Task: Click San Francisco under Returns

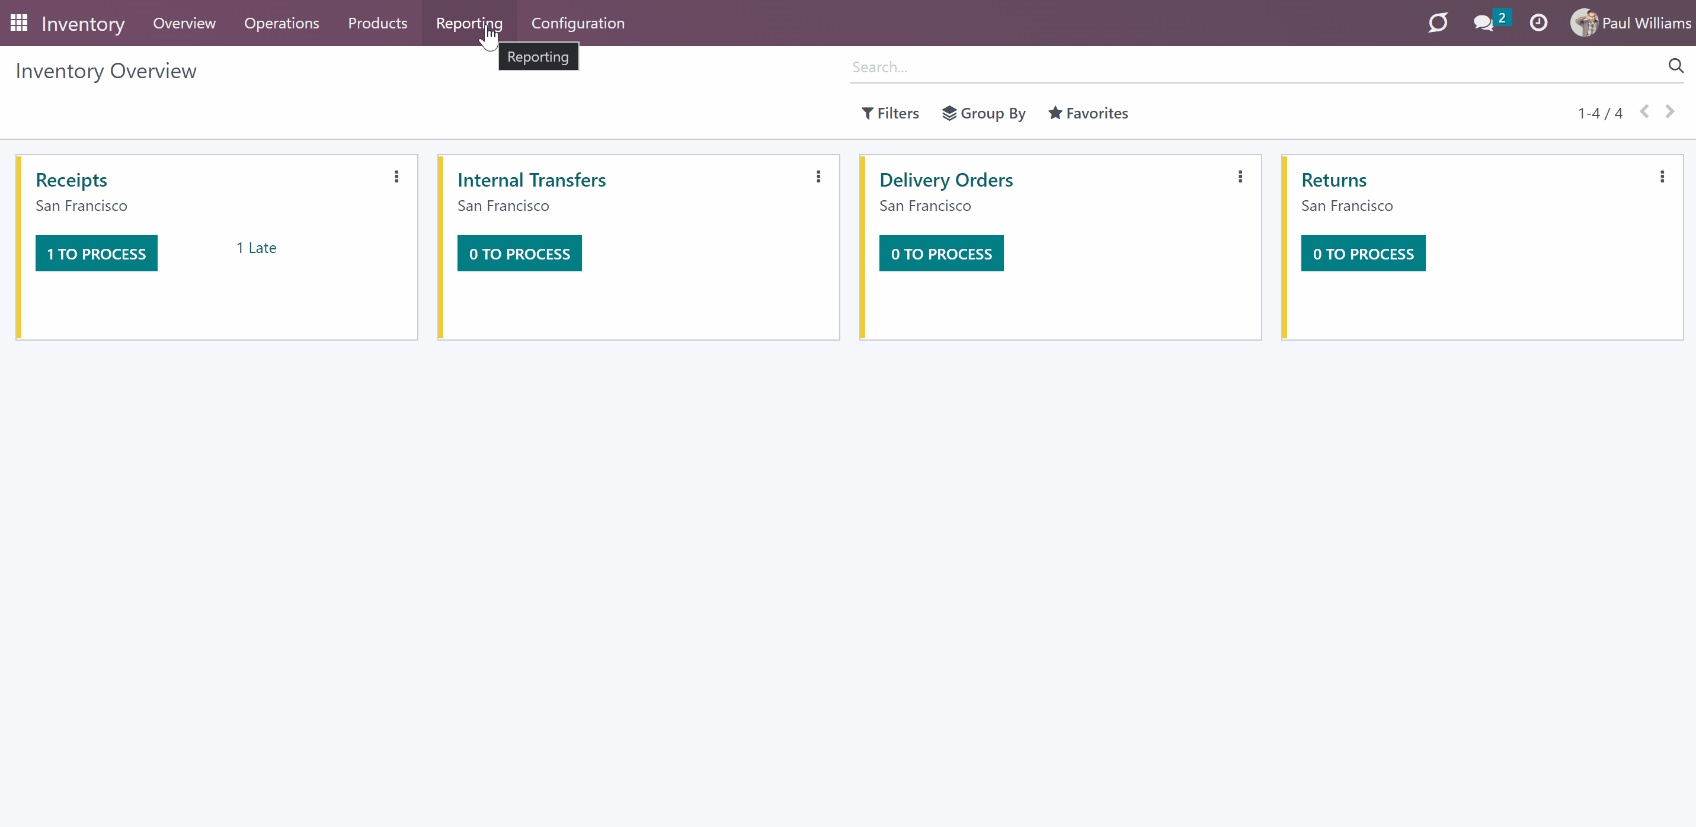Action: coord(1347,206)
